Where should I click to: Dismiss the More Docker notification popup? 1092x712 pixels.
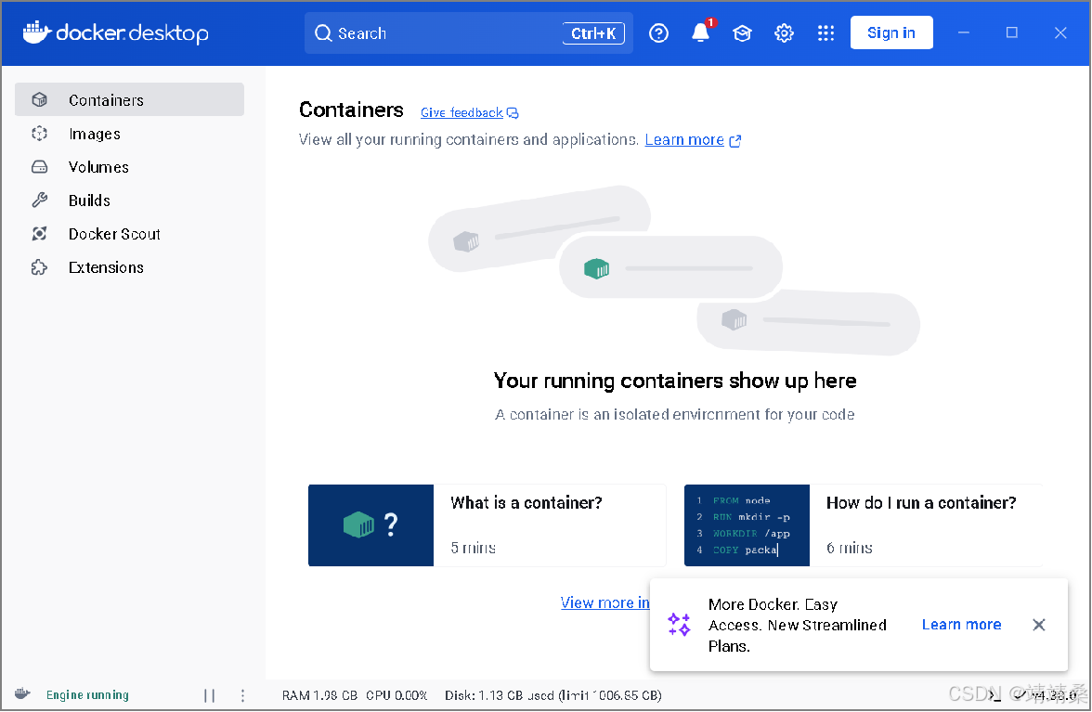click(x=1038, y=625)
